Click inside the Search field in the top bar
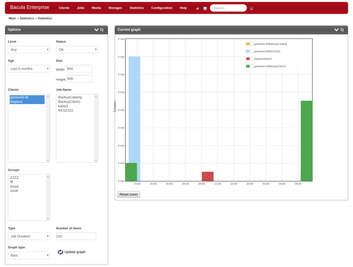This screenshot has height=267, width=353. coord(228,8)
